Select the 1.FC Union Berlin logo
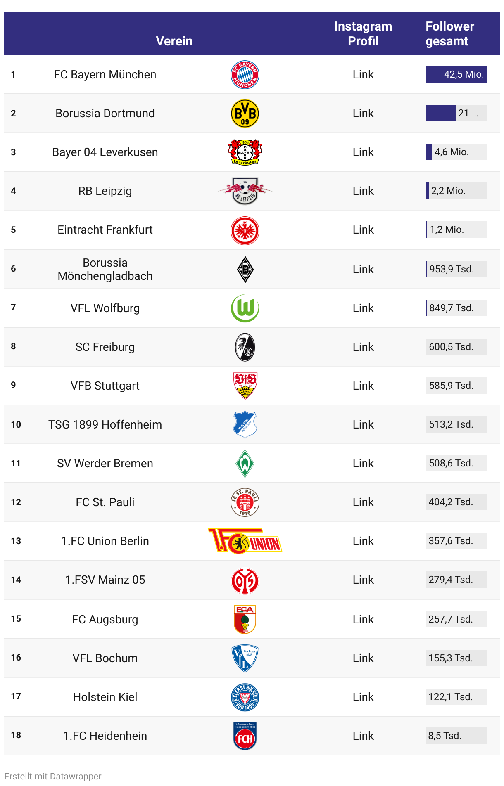 pyautogui.click(x=245, y=541)
